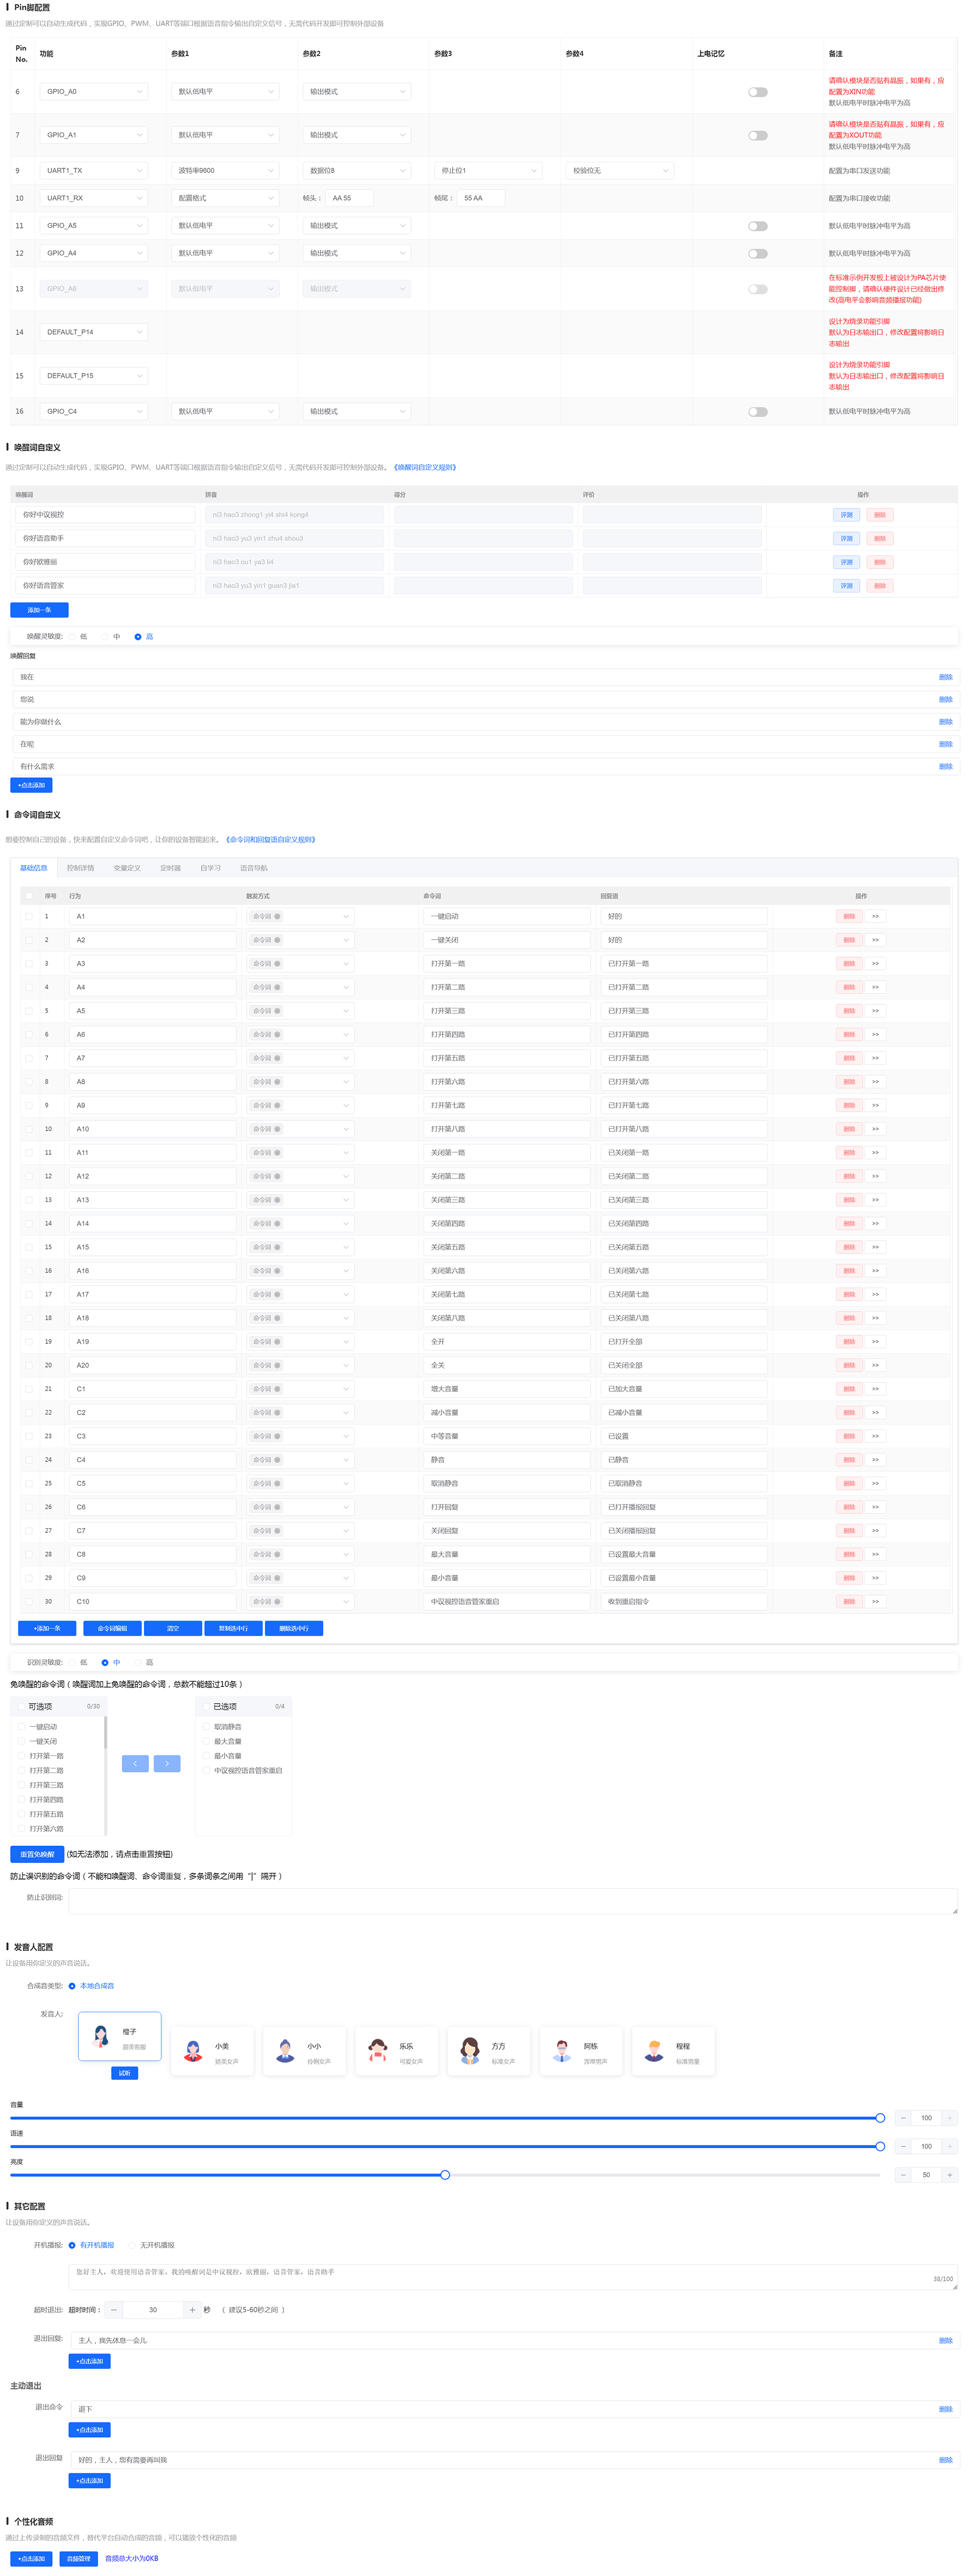Click the 复制选中行 button
Image resolution: width=970 pixels, height=2576 pixels.
click(x=233, y=1629)
